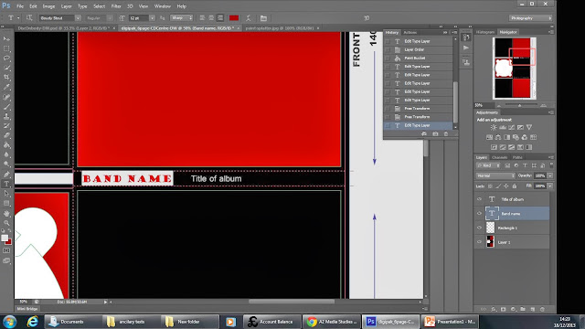This screenshot has height=329, width=585.
Task: Select the Zoom tool
Action: point(6,223)
